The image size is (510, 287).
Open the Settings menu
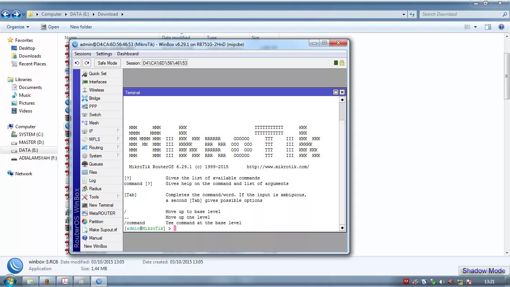[x=104, y=54]
